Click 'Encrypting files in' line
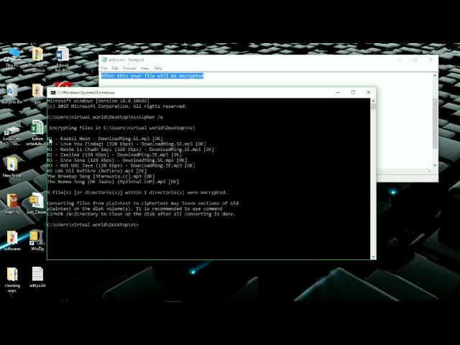The image size is (460, 345). click(122, 128)
